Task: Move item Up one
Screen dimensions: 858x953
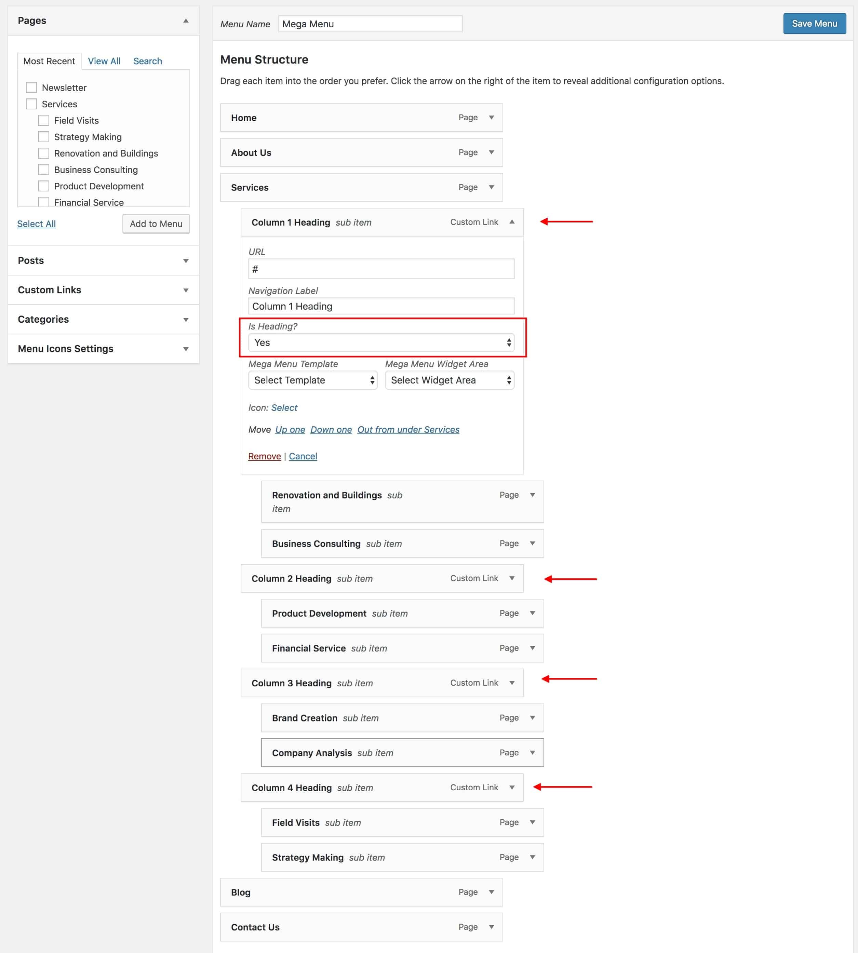Action: pyautogui.click(x=290, y=430)
